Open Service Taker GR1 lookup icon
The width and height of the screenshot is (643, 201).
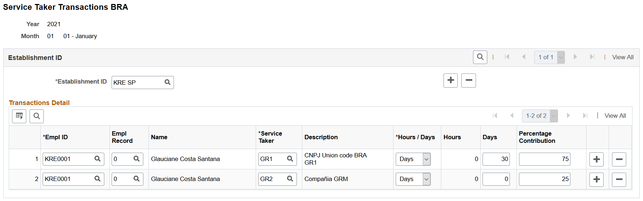(290, 159)
